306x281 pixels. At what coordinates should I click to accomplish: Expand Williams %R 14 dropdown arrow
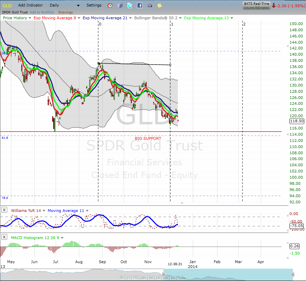[x=44, y=211]
